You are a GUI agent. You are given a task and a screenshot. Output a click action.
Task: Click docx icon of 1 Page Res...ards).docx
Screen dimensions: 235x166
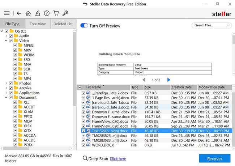pos(88,98)
